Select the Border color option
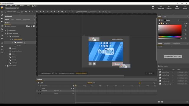 tap(167, 20)
